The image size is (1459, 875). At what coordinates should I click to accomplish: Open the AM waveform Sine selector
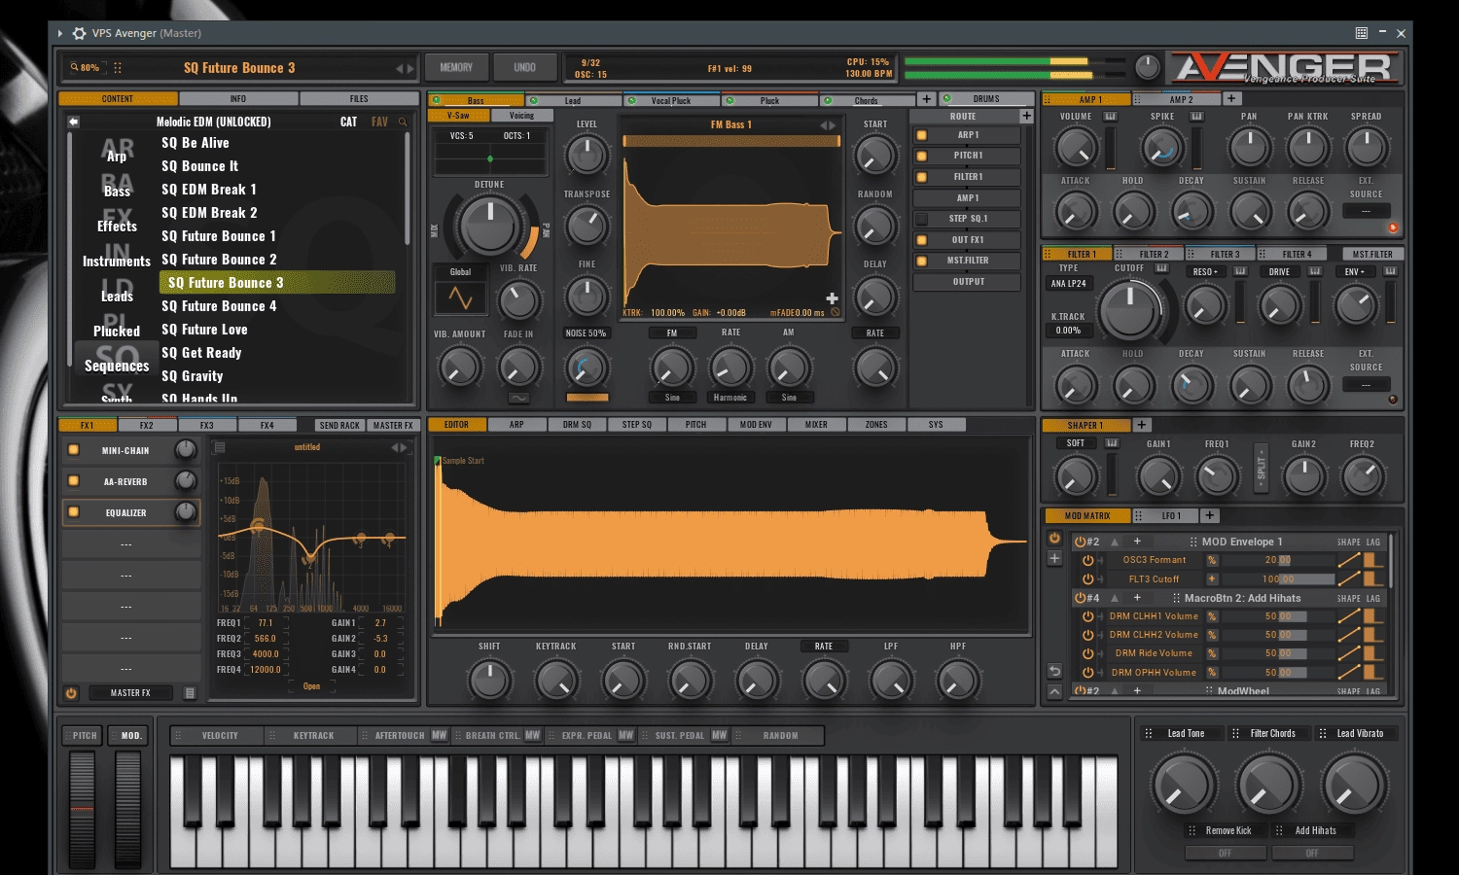[x=789, y=398]
